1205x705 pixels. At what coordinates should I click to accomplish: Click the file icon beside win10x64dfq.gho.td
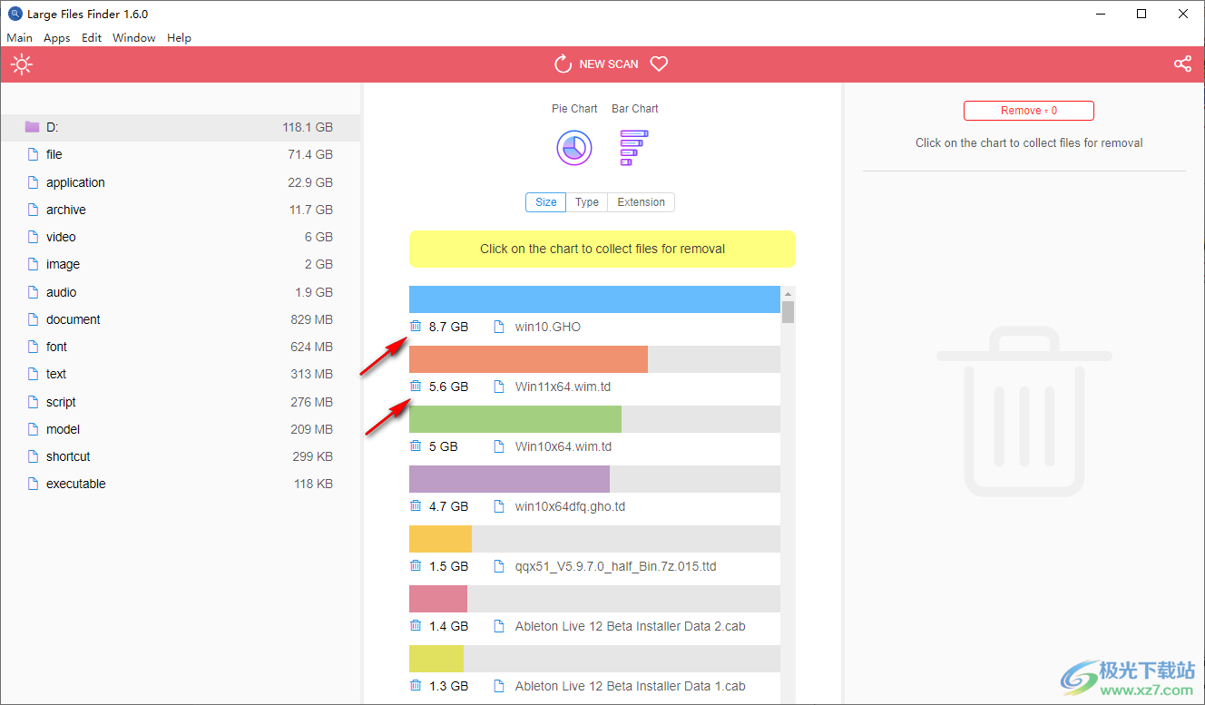click(x=498, y=506)
